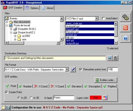Select the Point entity tab
This screenshot has width=133, height=111.
11,86
